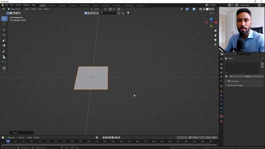The height and width of the screenshot is (149, 265).
Task: Choose the Rotate tool in toolbar
Action: click(4, 35)
